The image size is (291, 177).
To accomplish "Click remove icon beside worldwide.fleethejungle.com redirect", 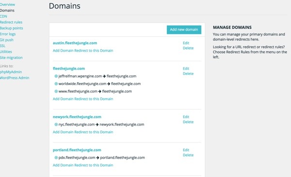I will pyautogui.click(x=56, y=84).
